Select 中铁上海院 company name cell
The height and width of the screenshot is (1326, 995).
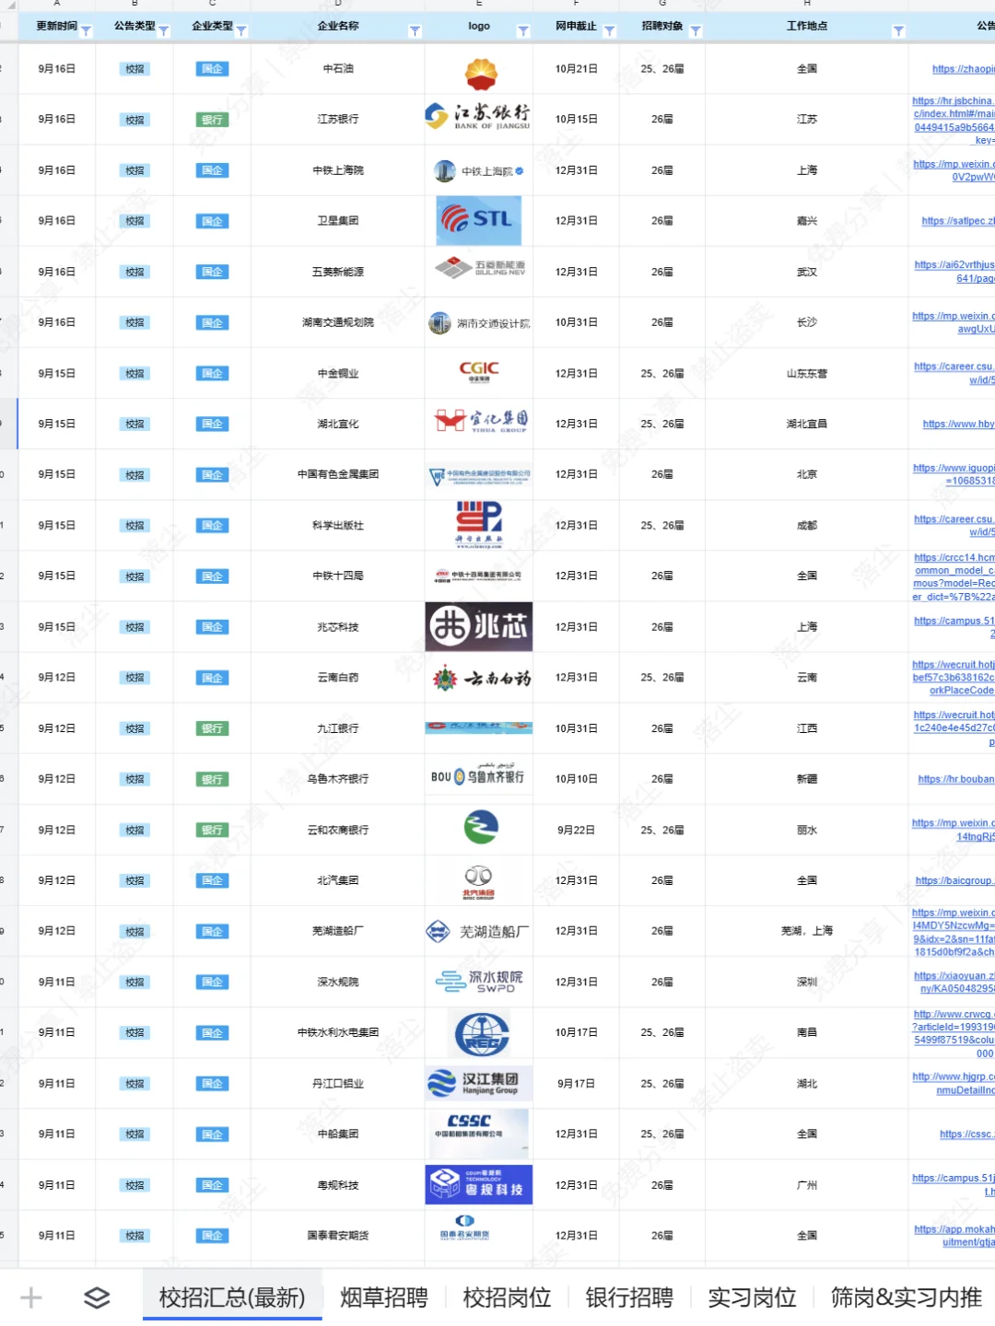coord(338,170)
